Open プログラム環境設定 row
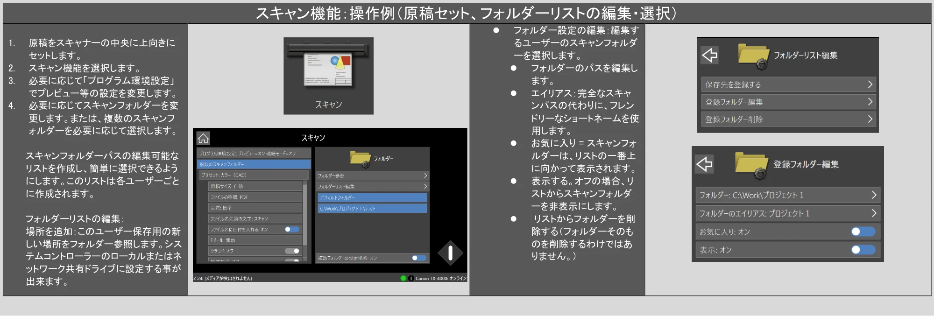The width and height of the screenshot is (934, 316). click(254, 154)
